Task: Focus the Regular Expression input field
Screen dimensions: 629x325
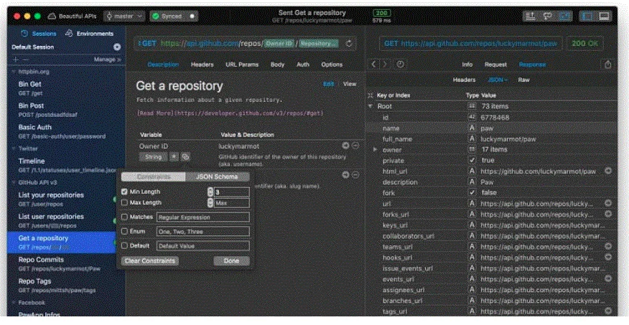Action: coord(203,217)
